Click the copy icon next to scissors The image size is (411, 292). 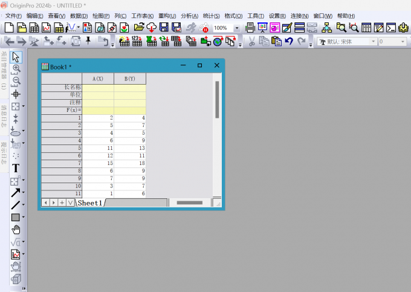264,41
